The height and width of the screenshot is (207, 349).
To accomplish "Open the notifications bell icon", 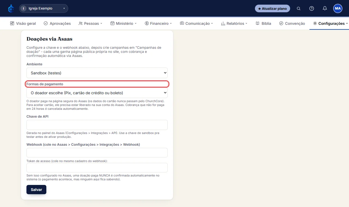I will (x=325, y=8).
